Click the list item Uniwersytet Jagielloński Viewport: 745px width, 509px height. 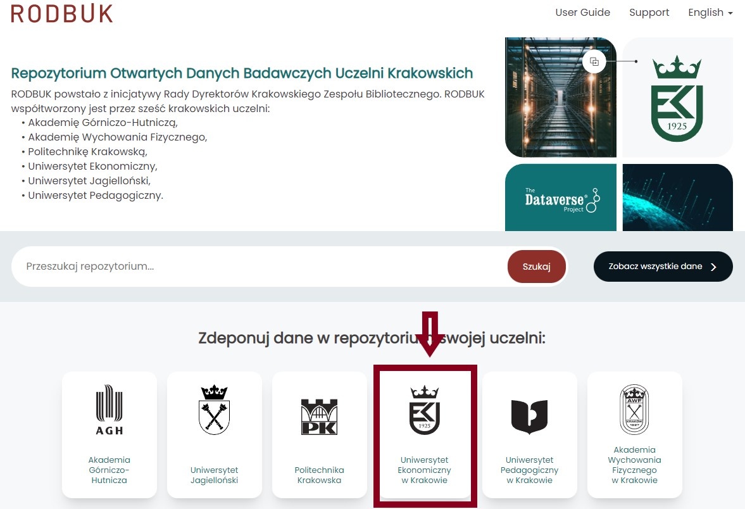pyautogui.click(x=89, y=180)
